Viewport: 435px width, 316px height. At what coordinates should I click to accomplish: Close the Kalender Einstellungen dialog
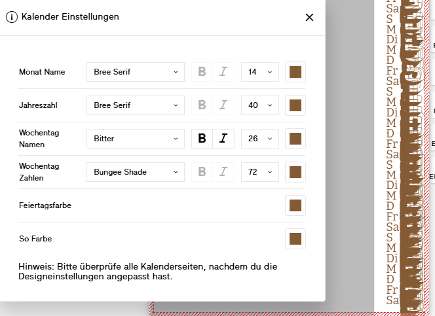[309, 18]
